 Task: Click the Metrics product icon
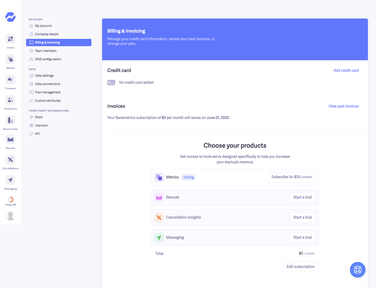(x=159, y=177)
